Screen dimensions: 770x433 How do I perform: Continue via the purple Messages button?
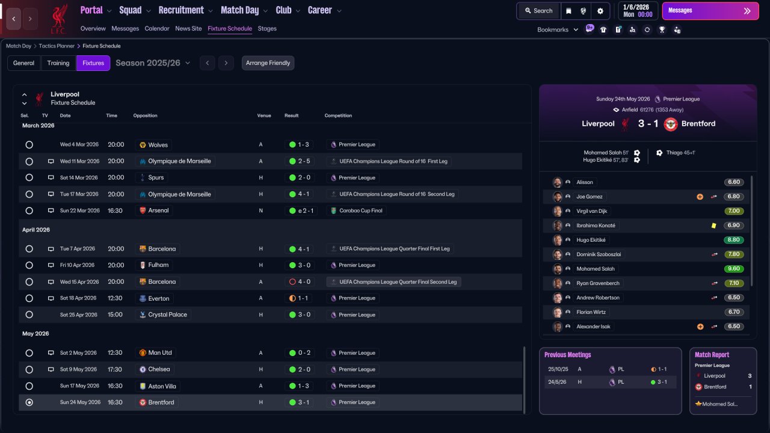[710, 11]
